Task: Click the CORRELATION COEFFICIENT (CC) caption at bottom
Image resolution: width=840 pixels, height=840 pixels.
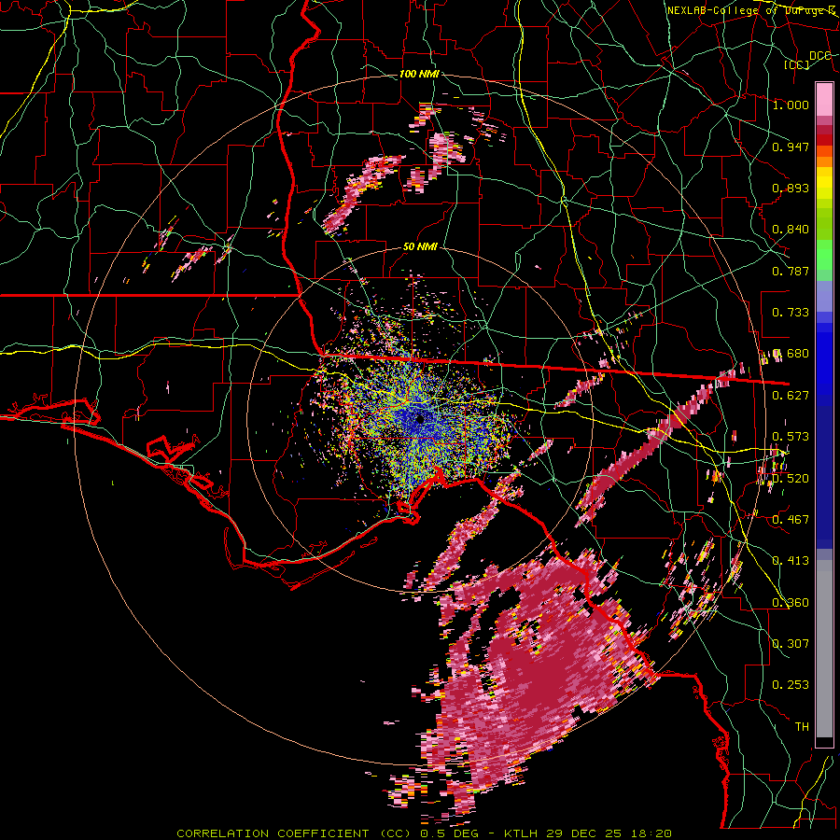Action: click(x=294, y=833)
